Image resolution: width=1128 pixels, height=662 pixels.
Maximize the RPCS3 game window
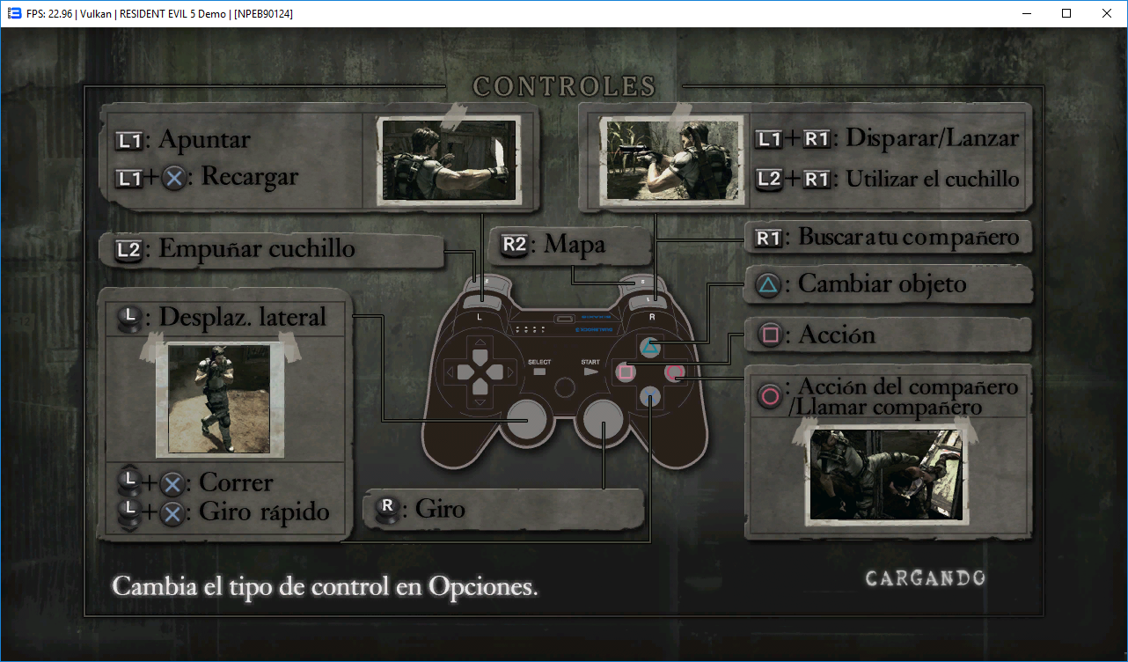pyautogui.click(x=1066, y=13)
